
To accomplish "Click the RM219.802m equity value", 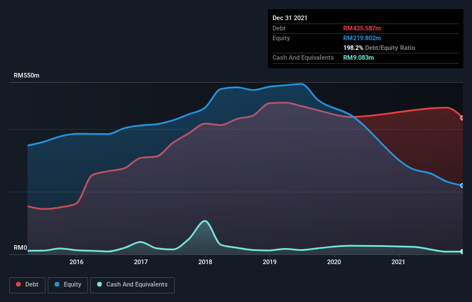I will pos(362,38).
